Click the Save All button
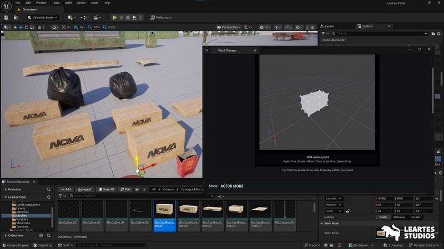Viewport: 444px width, 249px height. pos(105,189)
